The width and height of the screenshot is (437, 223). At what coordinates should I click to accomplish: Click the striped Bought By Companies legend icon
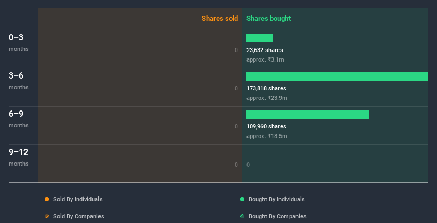coord(242,216)
